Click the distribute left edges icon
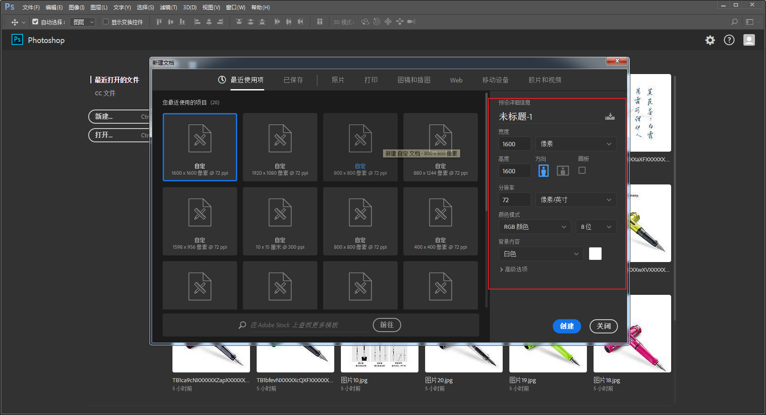The image size is (766, 415). pyautogui.click(x=277, y=22)
